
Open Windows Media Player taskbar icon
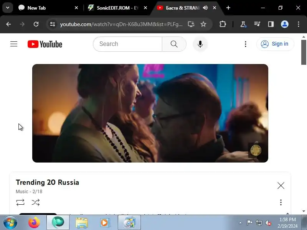(105, 222)
